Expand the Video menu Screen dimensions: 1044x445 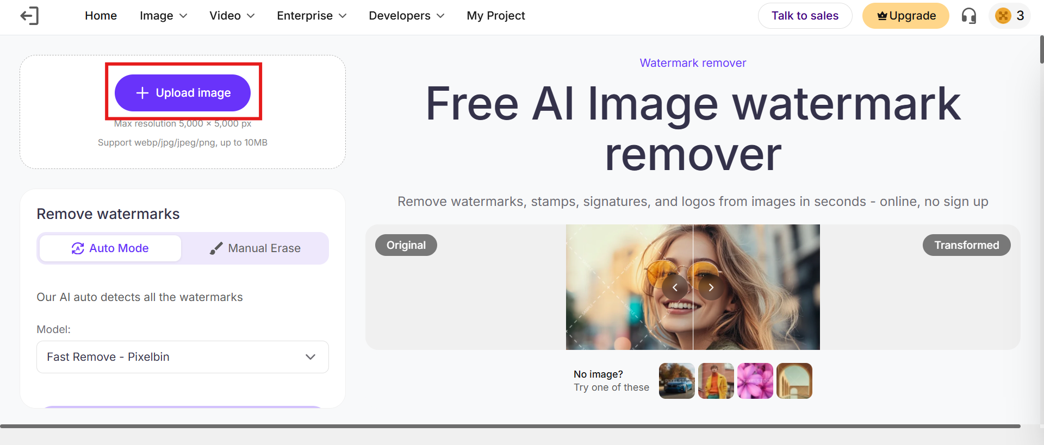[x=232, y=16]
